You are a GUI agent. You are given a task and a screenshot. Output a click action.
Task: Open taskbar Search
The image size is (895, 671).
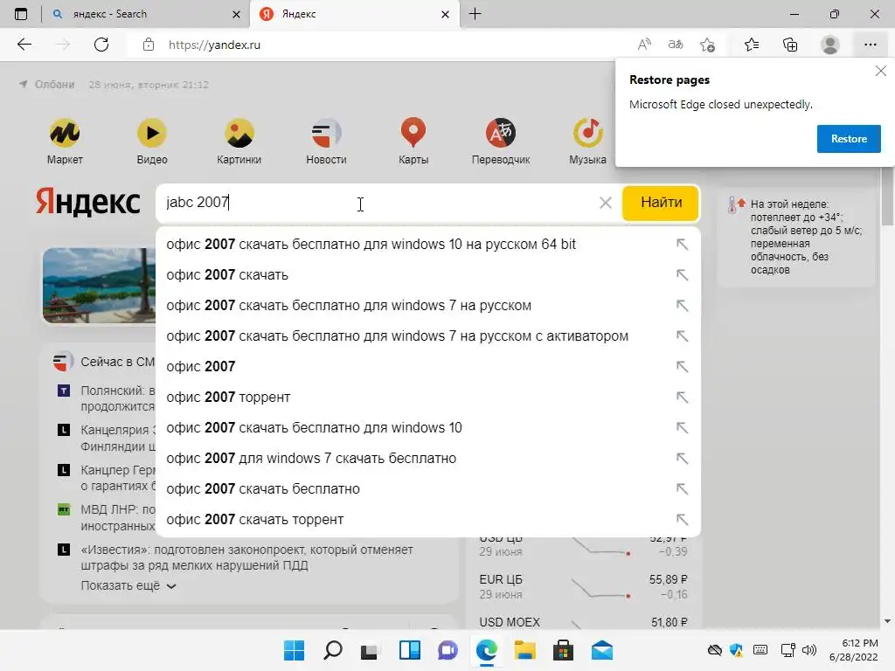[x=333, y=650]
